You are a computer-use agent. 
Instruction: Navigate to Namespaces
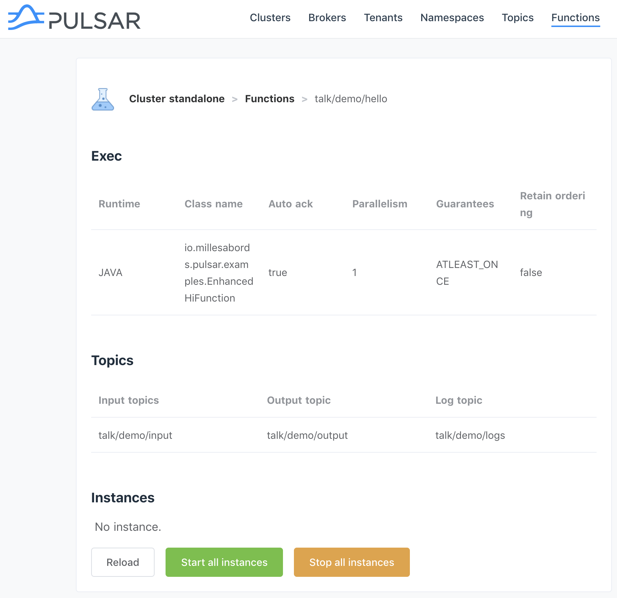452,18
